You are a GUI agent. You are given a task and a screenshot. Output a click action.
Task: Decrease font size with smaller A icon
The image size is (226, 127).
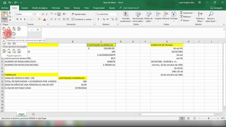coord(47,14)
